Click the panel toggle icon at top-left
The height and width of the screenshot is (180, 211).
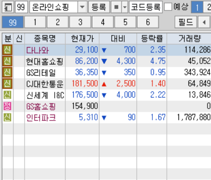(8, 7)
